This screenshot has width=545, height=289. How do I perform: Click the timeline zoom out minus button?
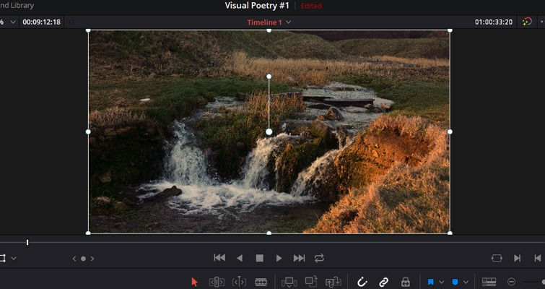pyautogui.click(x=511, y=282)
